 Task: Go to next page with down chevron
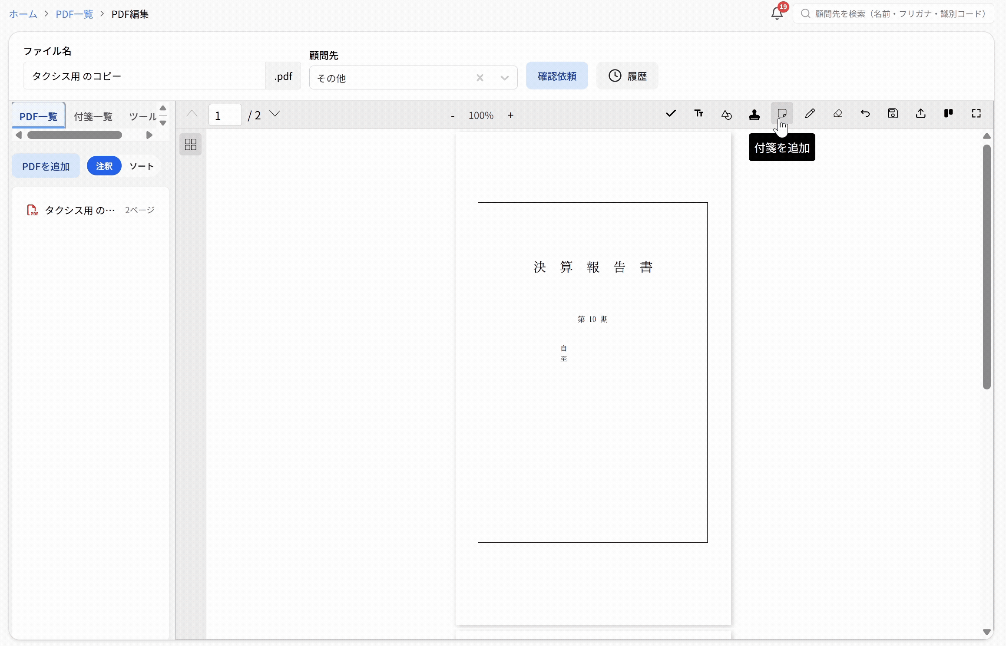(x=275, y=114)
